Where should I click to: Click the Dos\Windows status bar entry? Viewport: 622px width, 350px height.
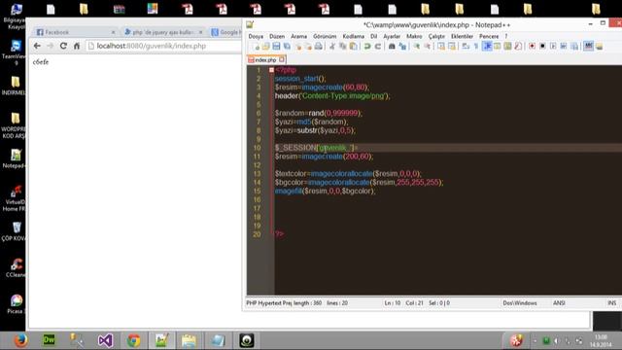click(x=520, y=303)
